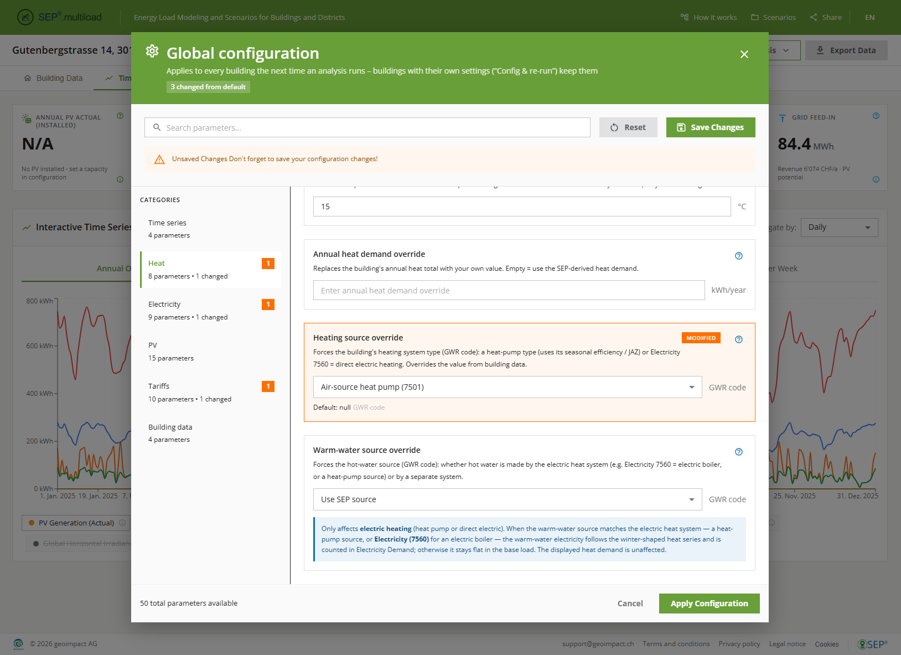This screenshot has width=901, height=655.
Task: Select the Tariffs category
Action: pos(210,393)
